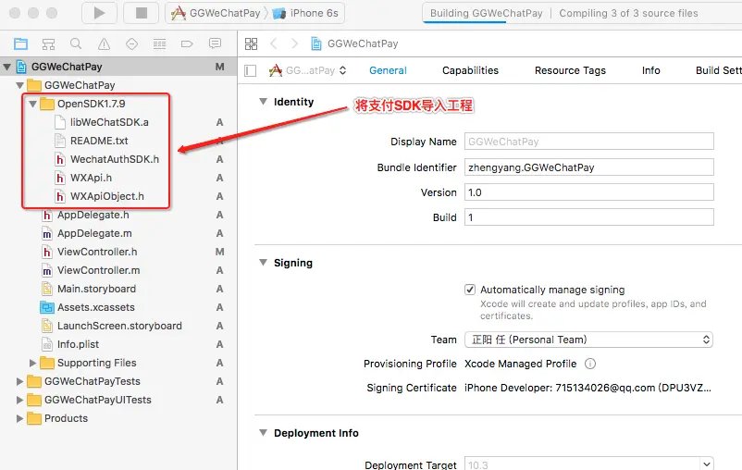Open the Project navigator folder icon

20,44
